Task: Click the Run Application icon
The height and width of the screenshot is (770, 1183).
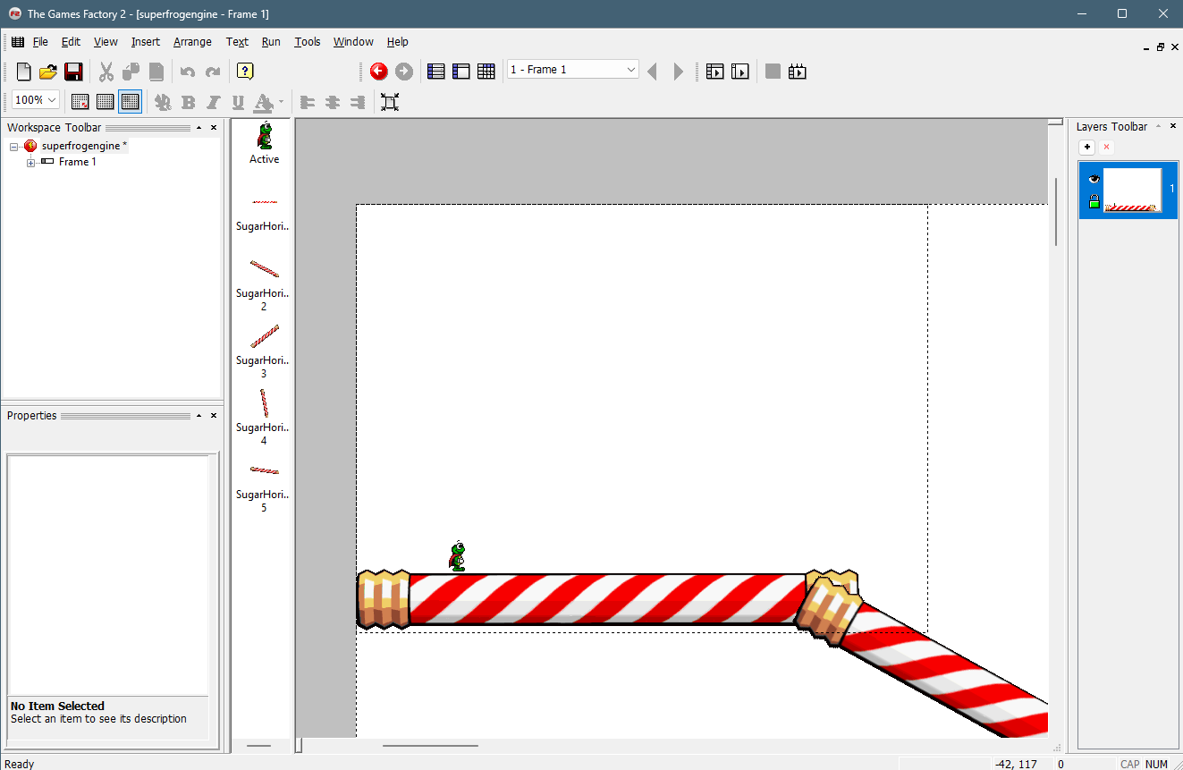Action: coord(714,72)
